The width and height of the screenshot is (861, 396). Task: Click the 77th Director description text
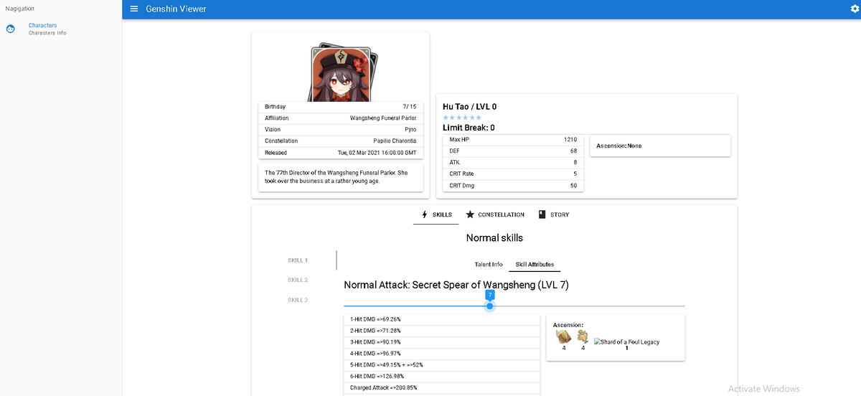tap(336, 176)
